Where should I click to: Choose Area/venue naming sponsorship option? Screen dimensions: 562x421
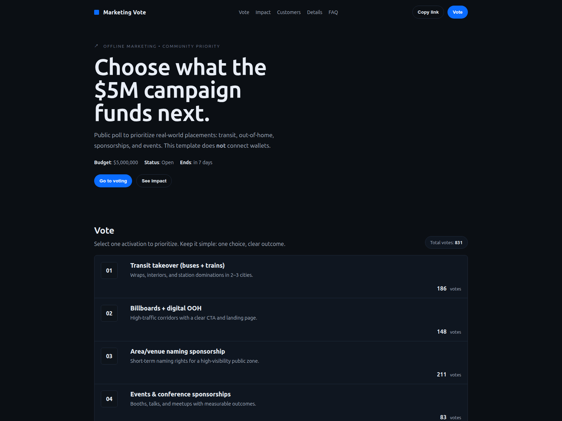281,363
